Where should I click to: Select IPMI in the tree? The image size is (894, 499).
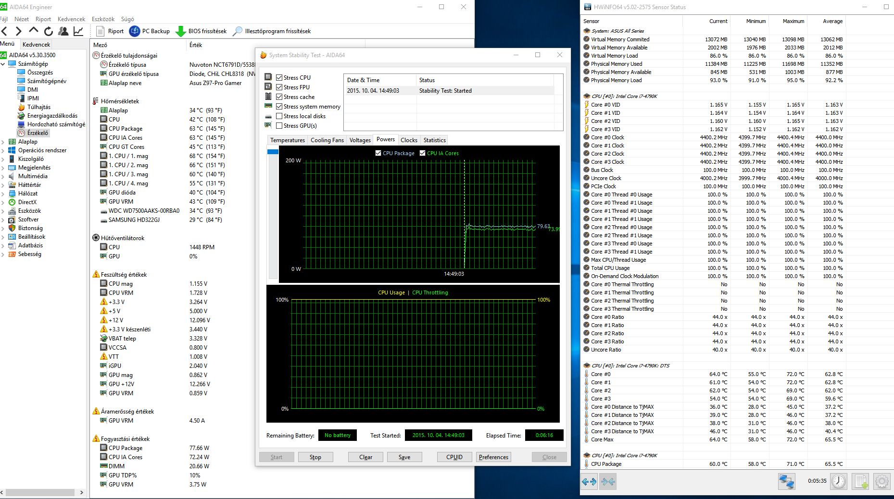click(33, 98)
